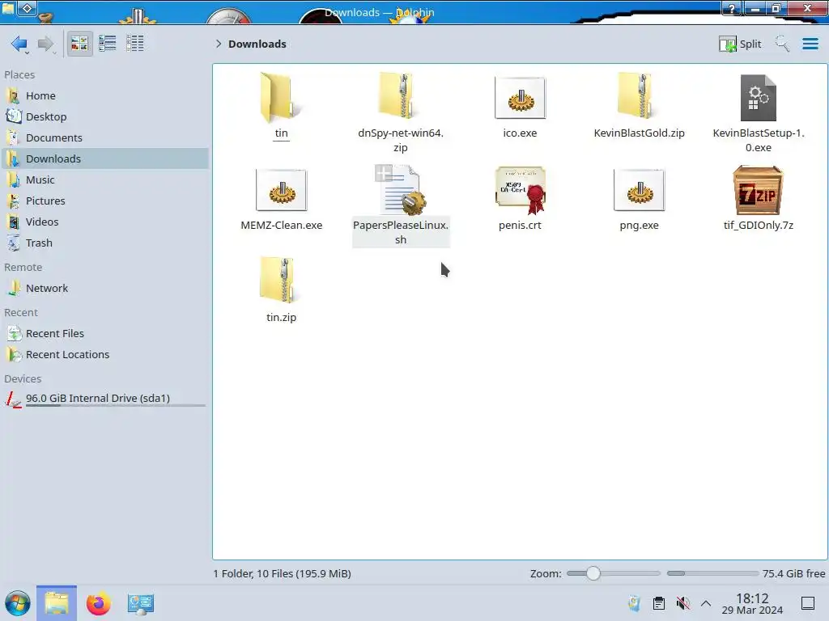Expand hidden system tray icons

(706, 603)
